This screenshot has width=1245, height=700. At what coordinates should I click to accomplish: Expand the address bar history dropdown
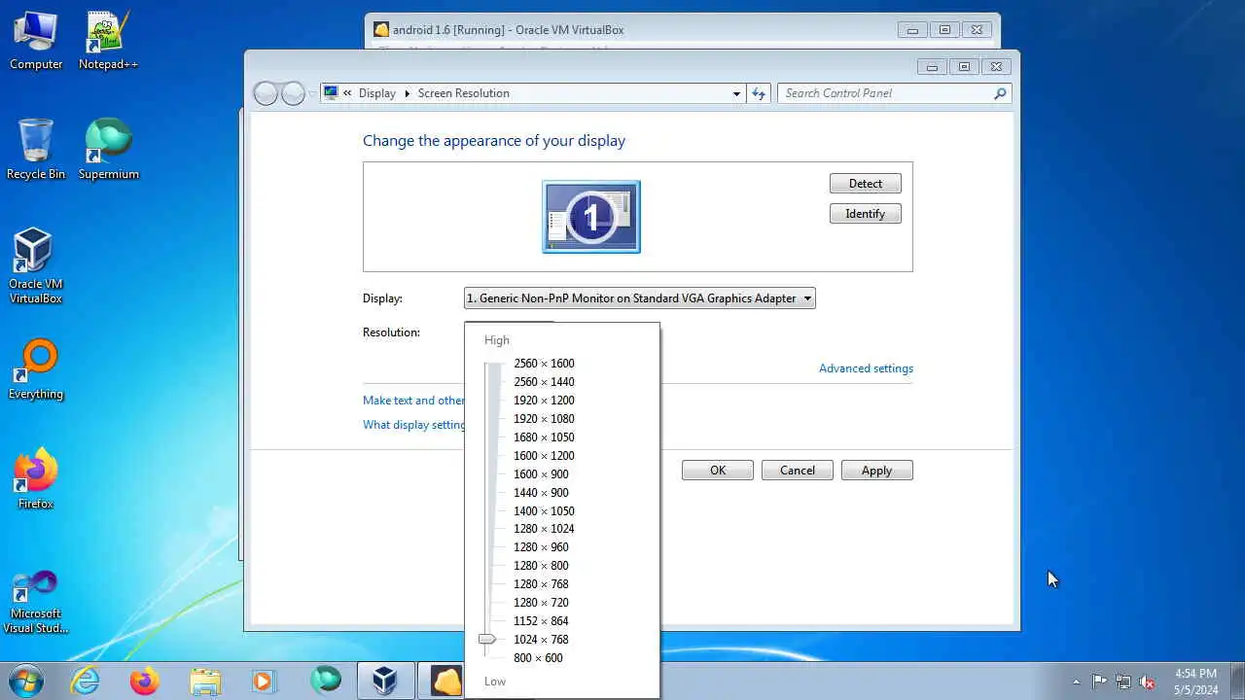736,93
